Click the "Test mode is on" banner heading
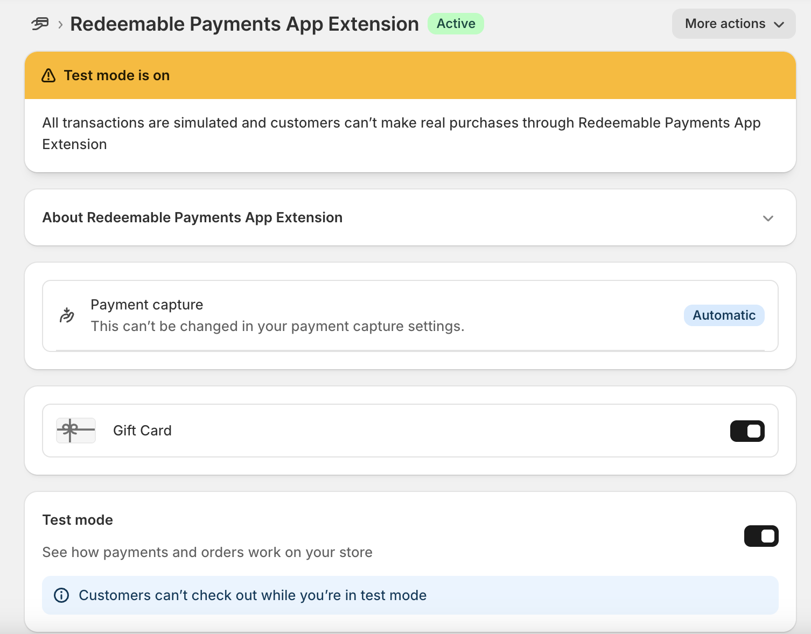 pos(116,75)
